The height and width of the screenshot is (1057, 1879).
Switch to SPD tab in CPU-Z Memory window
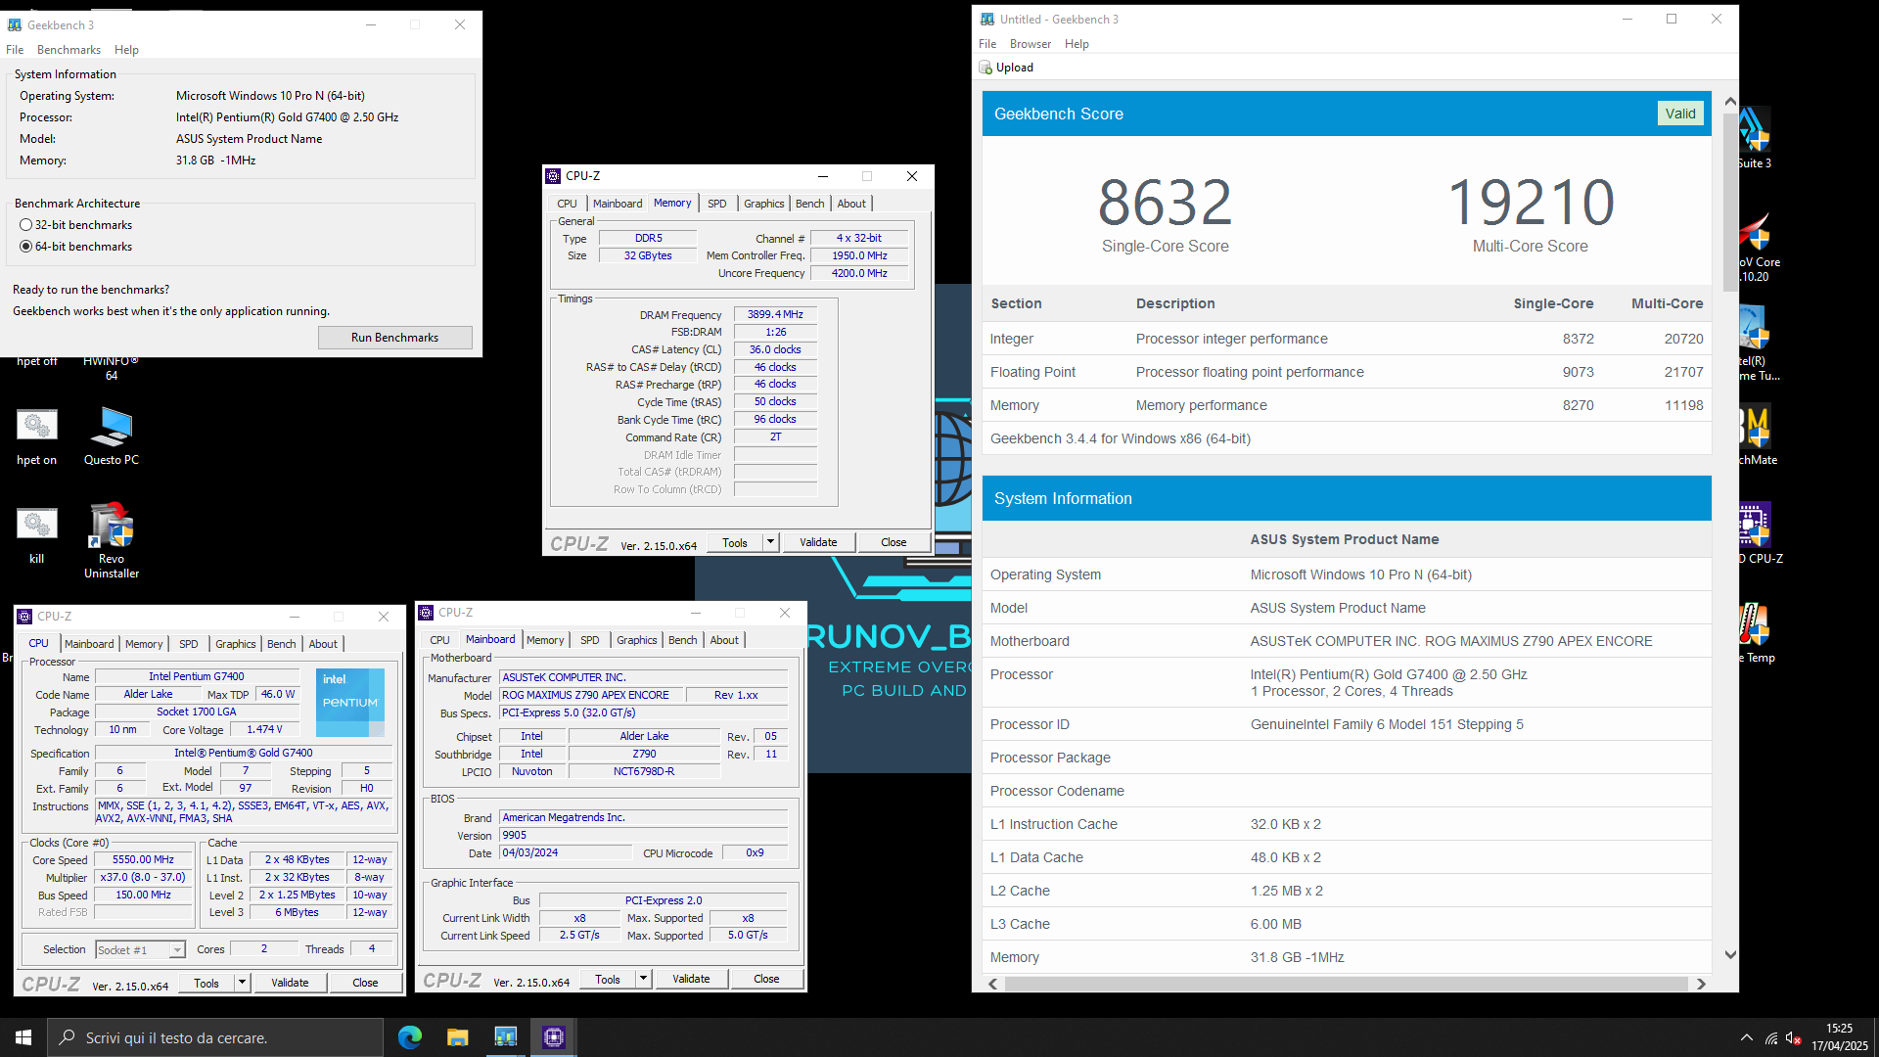coord(717,204)
